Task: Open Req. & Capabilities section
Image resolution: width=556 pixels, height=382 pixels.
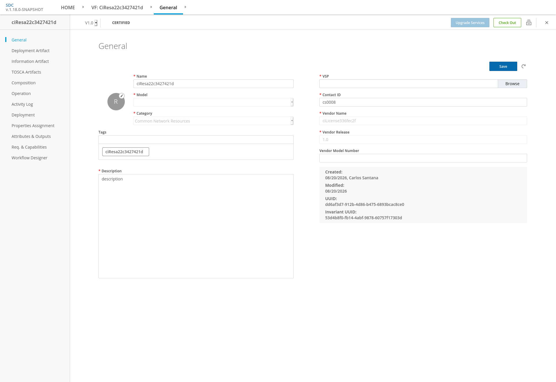Action: pos(29,147)
